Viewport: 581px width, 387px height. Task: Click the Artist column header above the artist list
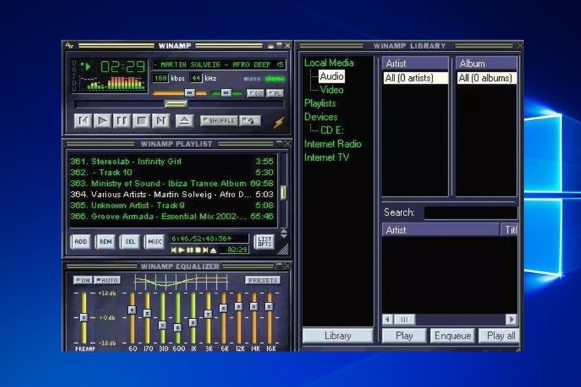(x=415, y=64)
